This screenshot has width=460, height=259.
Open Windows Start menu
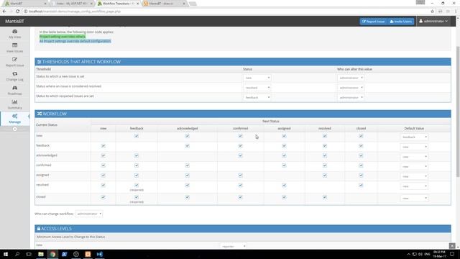tap(6, 254)
